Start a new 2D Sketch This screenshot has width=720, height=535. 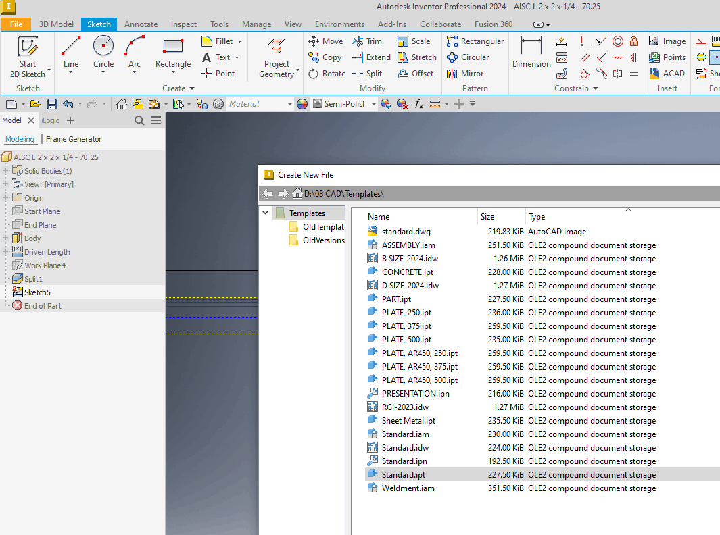point(28,57)
